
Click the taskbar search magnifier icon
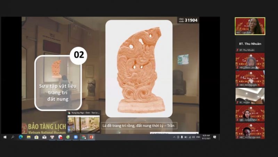13,137
